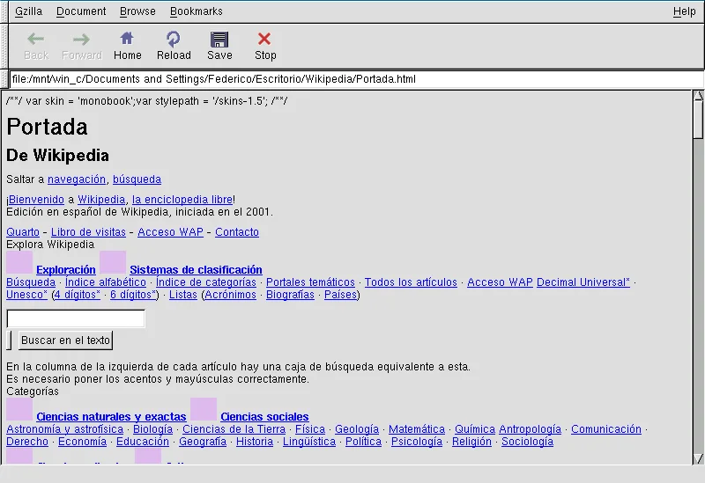Click the scrollbar down arrow
Viewport: 705px width, 483px height.
[x=698, y=458]
